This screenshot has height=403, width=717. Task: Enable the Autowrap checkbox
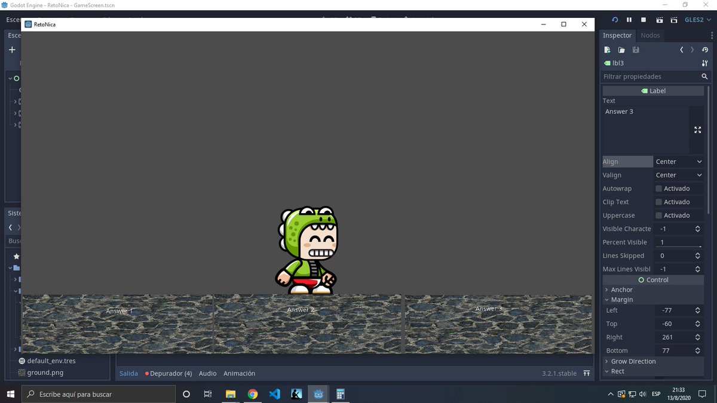(x=659, y=189)
